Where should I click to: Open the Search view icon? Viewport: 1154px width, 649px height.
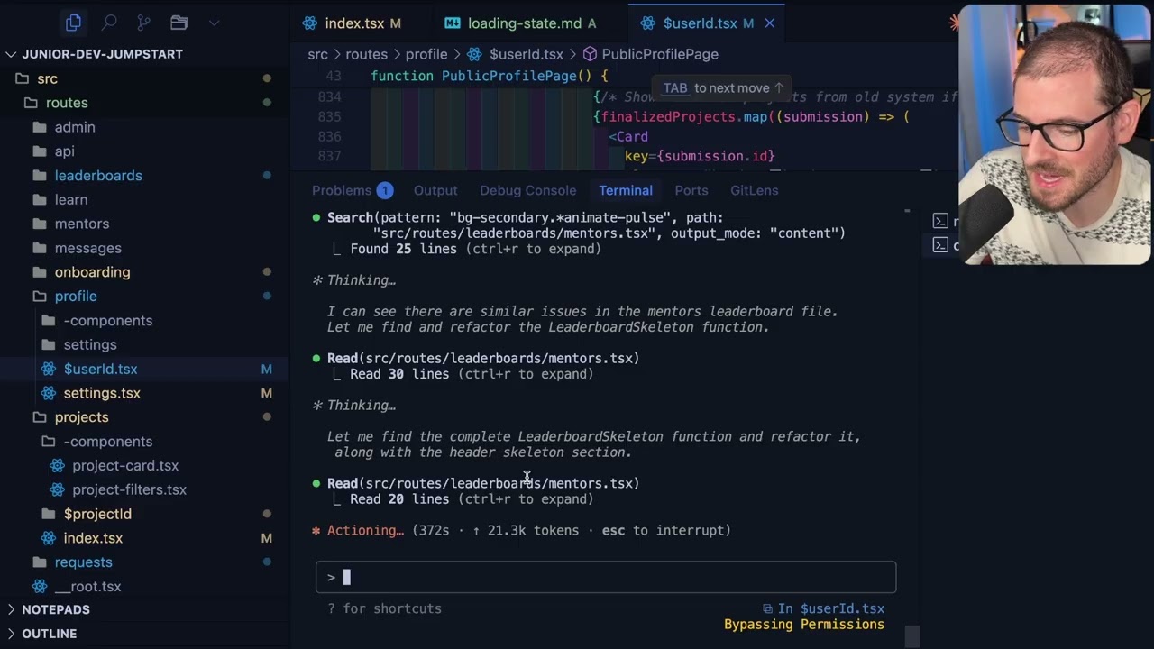109,23
